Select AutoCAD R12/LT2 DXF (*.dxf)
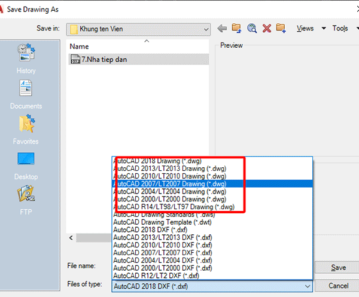 212,275
